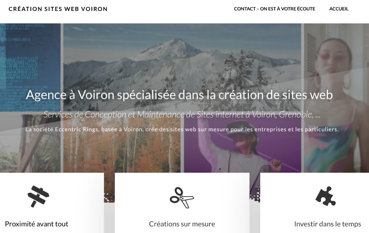Click the blue code screen photo
The width and height of the screenshot is (369, 233).
click(x=30, y=67)
